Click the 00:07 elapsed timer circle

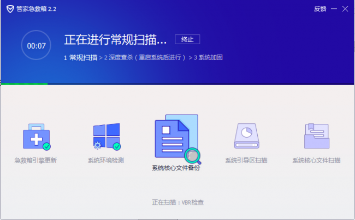(37, 46)
